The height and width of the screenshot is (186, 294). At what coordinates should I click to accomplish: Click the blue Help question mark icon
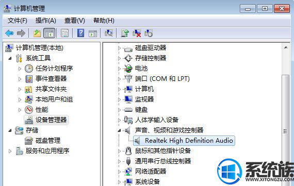point(80,33)
